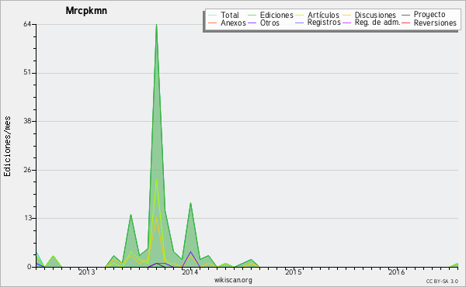Click the Reg. de adm. legend label
The image size is (466, 287).
377,22
